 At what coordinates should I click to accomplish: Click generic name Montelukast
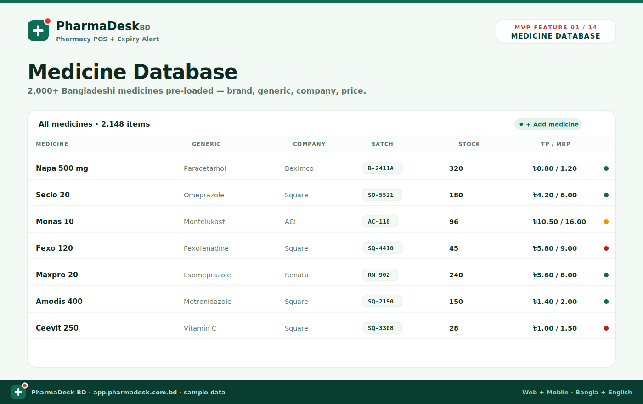click(x=204, y=222)
